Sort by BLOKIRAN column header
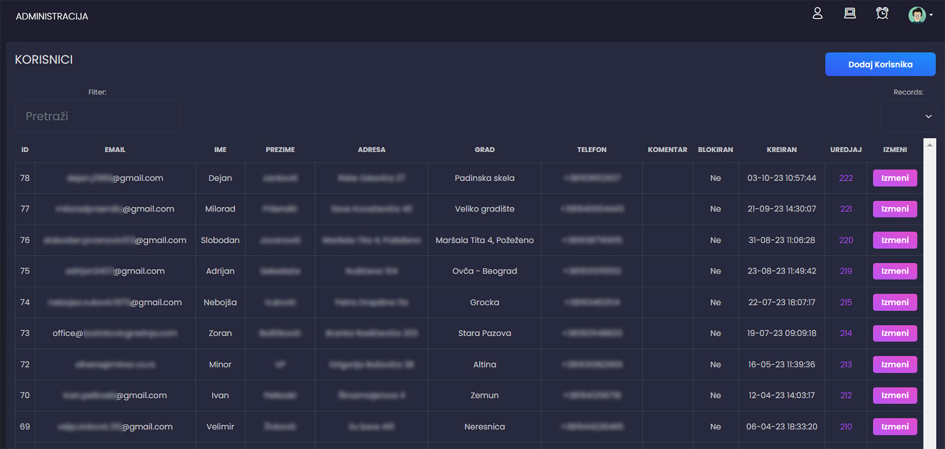 click(715, 149)
